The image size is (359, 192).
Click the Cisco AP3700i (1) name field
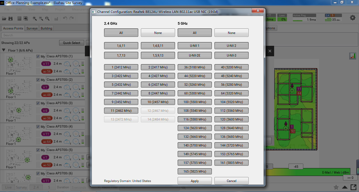click(x=65, y=56)
